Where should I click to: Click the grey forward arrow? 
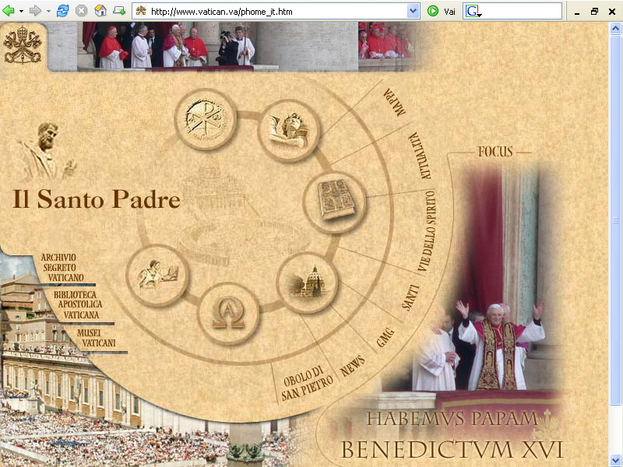pos(35,11)
